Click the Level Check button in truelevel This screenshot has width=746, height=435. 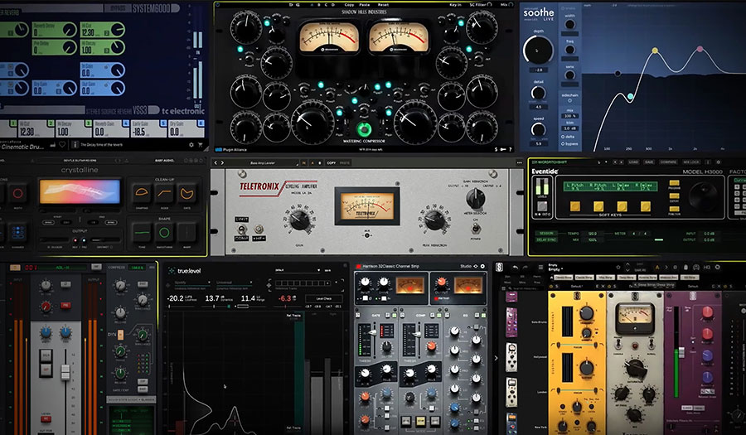pos(324,298)
